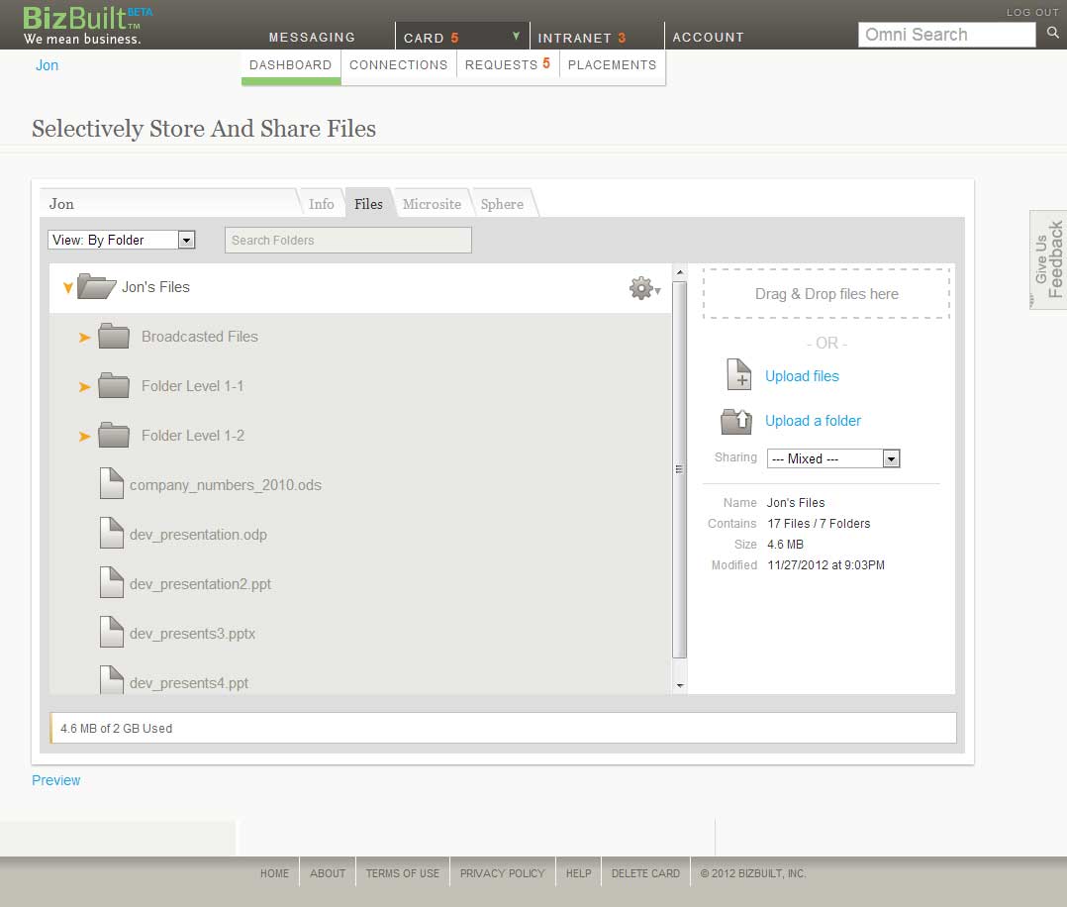Select dev_presentation2.ppt file name

200,584
